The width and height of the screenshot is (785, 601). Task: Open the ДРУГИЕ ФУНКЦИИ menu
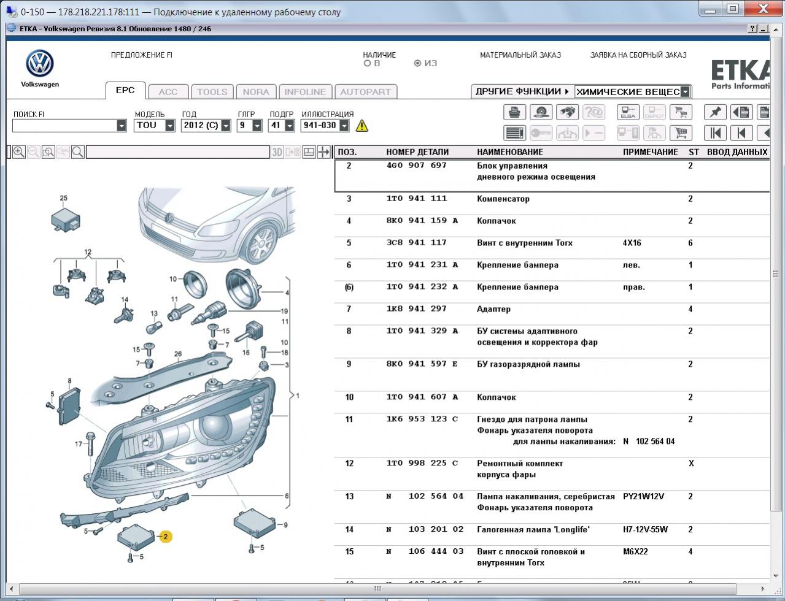point(522,91)
